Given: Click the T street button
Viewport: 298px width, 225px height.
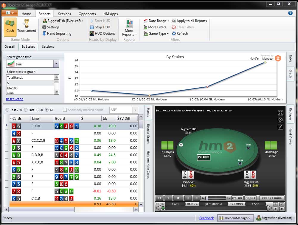Looking at the screenshot, I should (275, 209).
